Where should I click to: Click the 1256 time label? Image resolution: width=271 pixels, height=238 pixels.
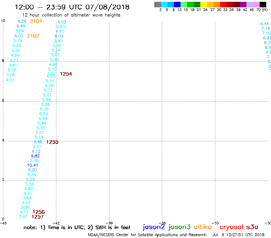[39, 212]
